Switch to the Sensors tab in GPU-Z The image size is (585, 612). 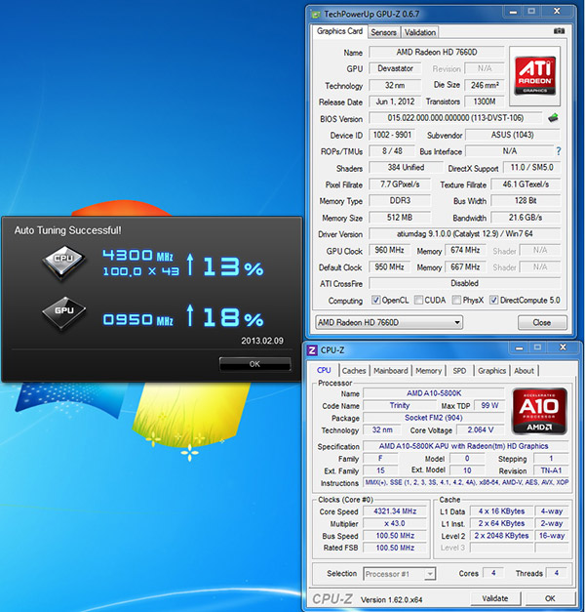click(x=383, y=32)
